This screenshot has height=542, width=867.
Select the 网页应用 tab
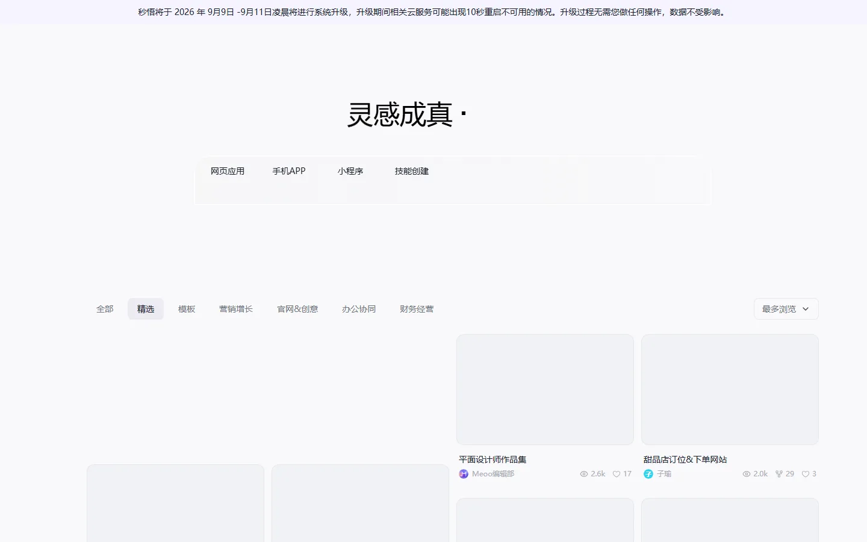click(228, 171)
